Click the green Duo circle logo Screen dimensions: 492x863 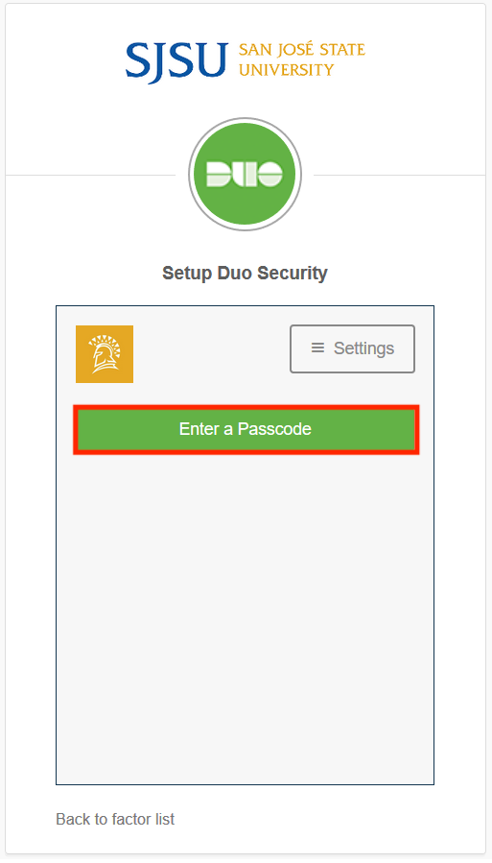(246, 174)
